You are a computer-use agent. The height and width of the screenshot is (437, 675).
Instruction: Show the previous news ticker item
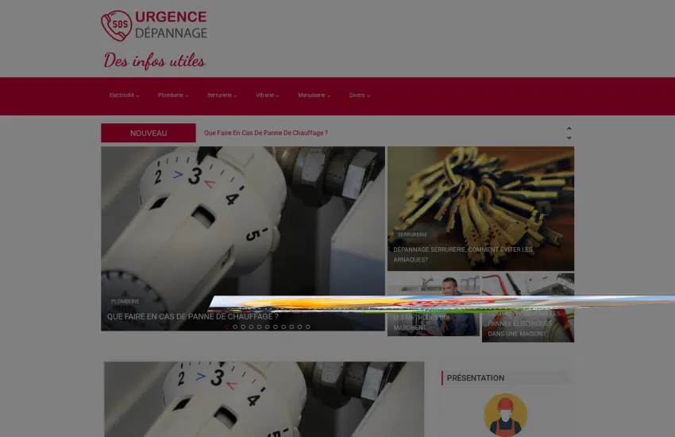[569, 129]
